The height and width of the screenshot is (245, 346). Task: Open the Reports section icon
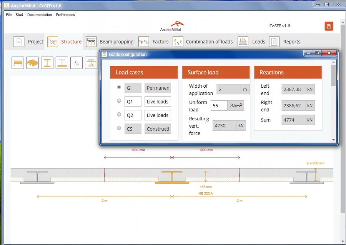pyautogui.click(x=274, y=42)
